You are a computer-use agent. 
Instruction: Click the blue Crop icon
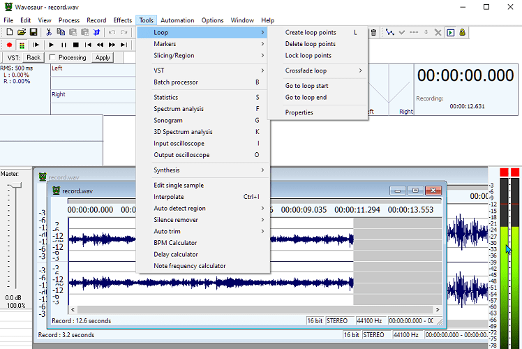pos(96,32)
